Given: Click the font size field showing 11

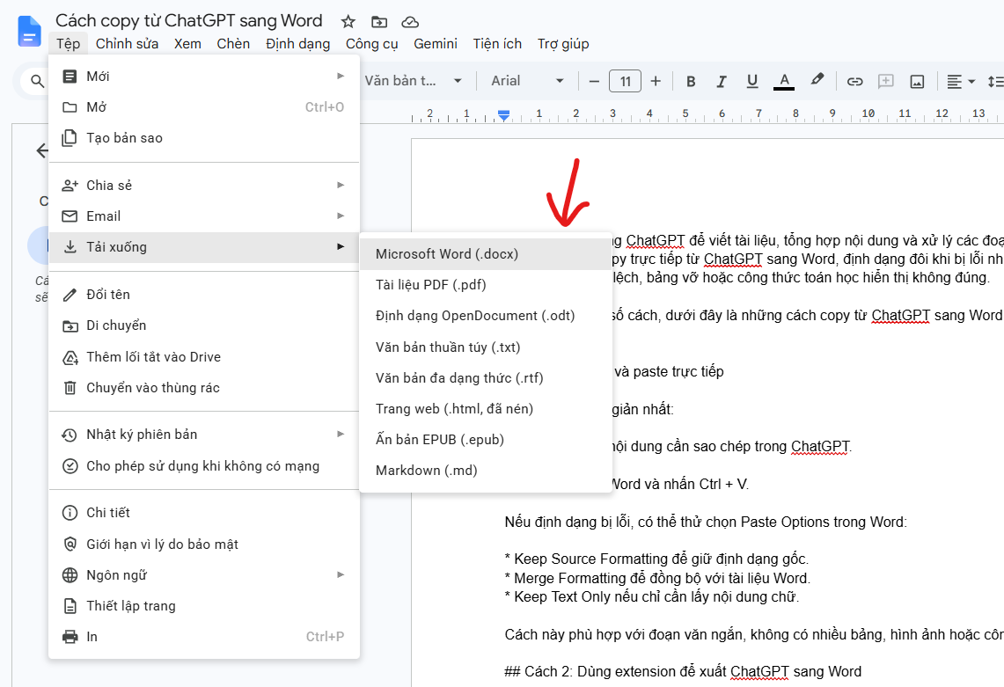Looking at the screenshot, I should coord(625,81).
